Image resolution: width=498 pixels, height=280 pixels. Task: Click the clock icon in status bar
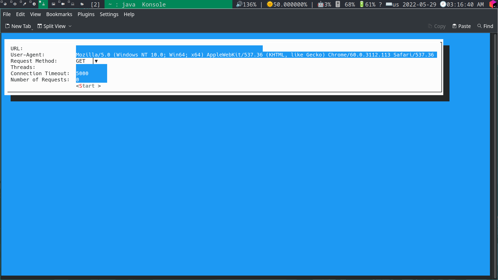click(443, 4)
